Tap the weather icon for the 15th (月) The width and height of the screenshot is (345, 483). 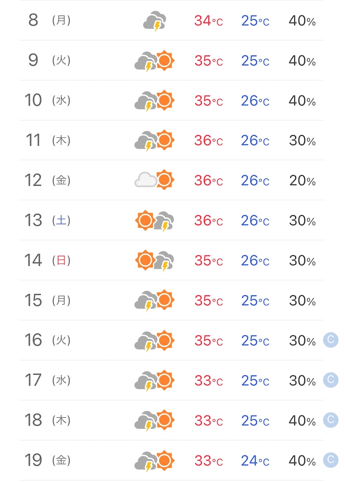[154, 300]
